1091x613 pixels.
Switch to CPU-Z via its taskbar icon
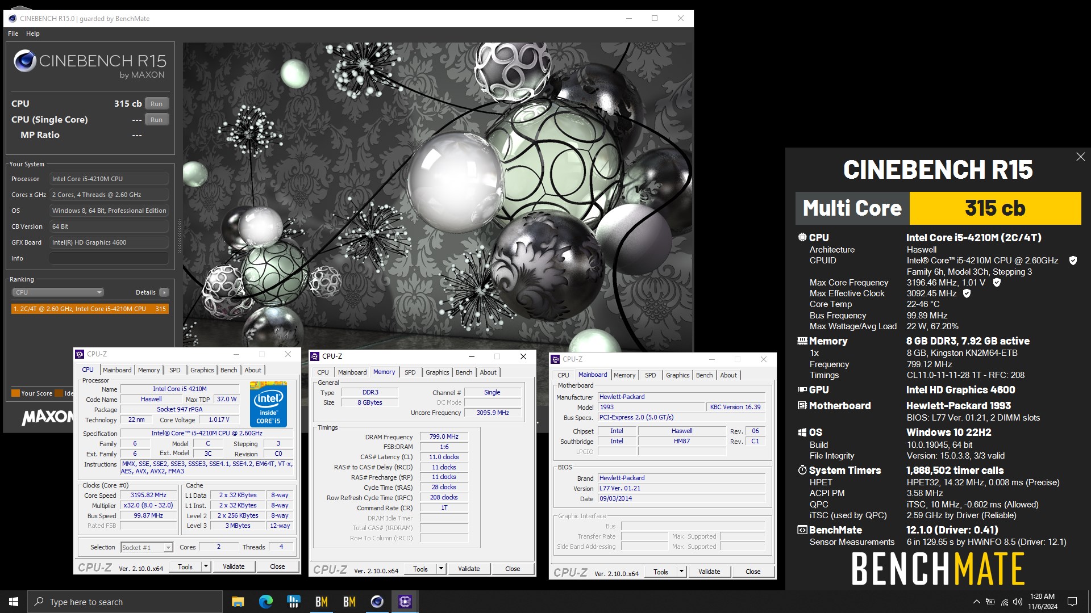click(405, 602)
